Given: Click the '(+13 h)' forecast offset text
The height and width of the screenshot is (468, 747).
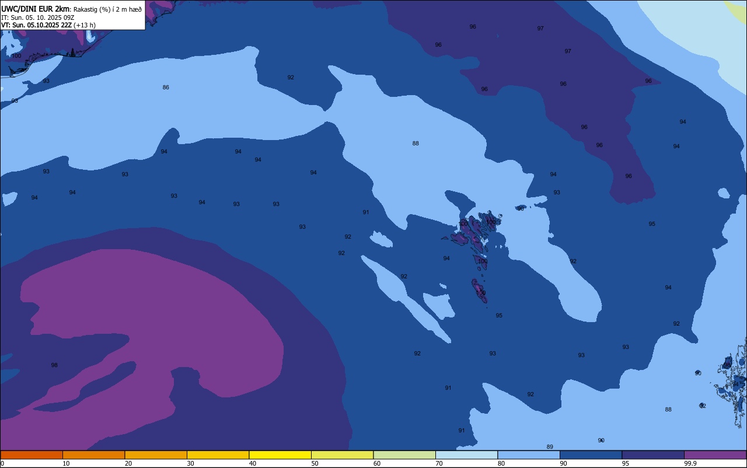Looking at the screenshot, I should click(x=85, y=25).
